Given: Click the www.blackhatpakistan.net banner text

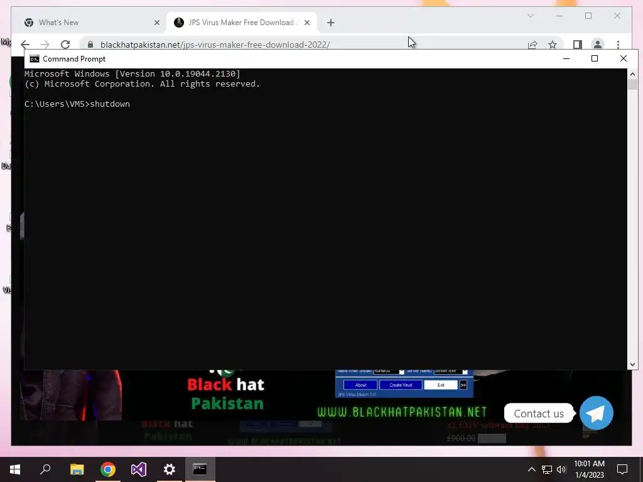Looking at the screenshot, I should (402, 412).
